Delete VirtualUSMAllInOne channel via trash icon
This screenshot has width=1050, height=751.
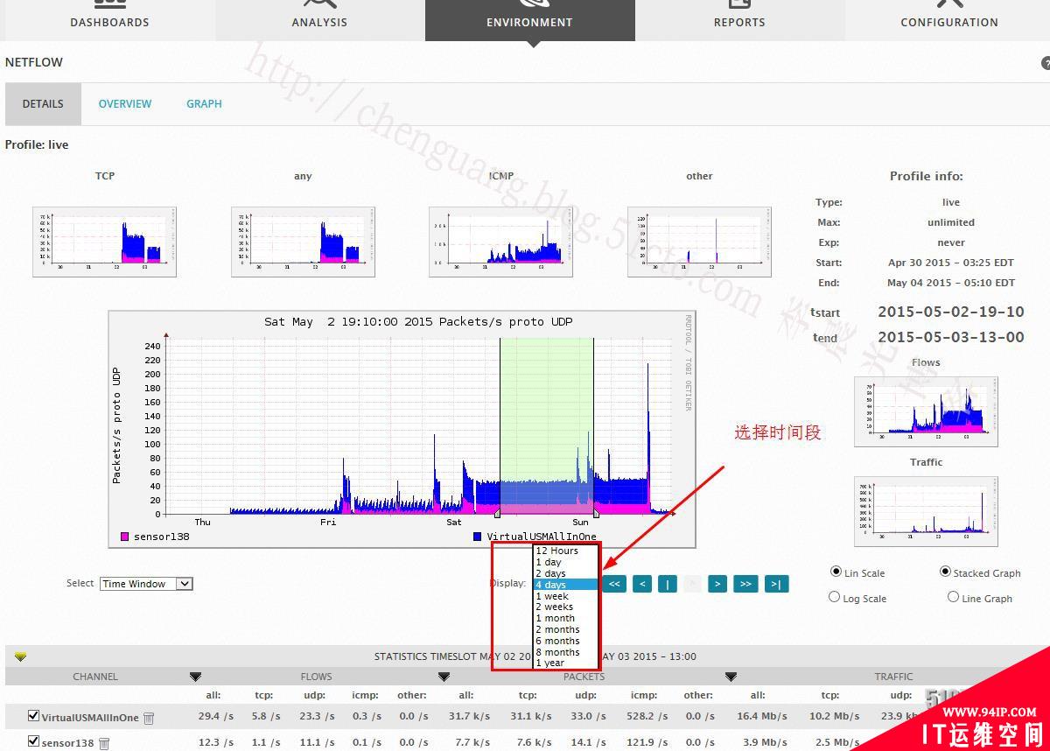[x=149, y=718]
